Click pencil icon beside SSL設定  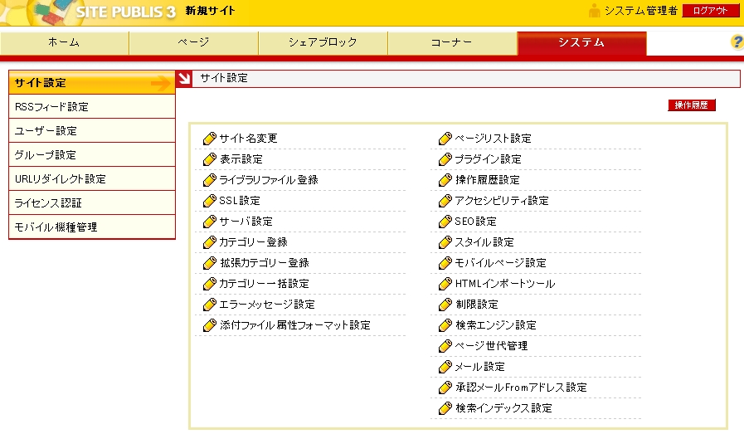click(210, 201)
